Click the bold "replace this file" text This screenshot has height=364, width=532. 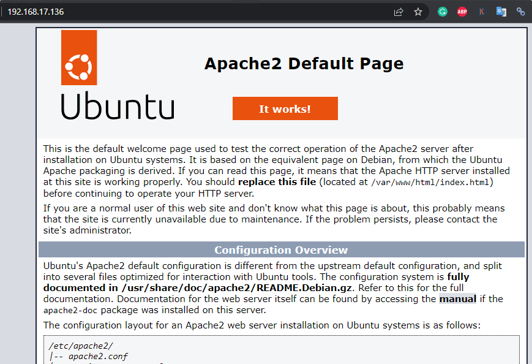277,182
